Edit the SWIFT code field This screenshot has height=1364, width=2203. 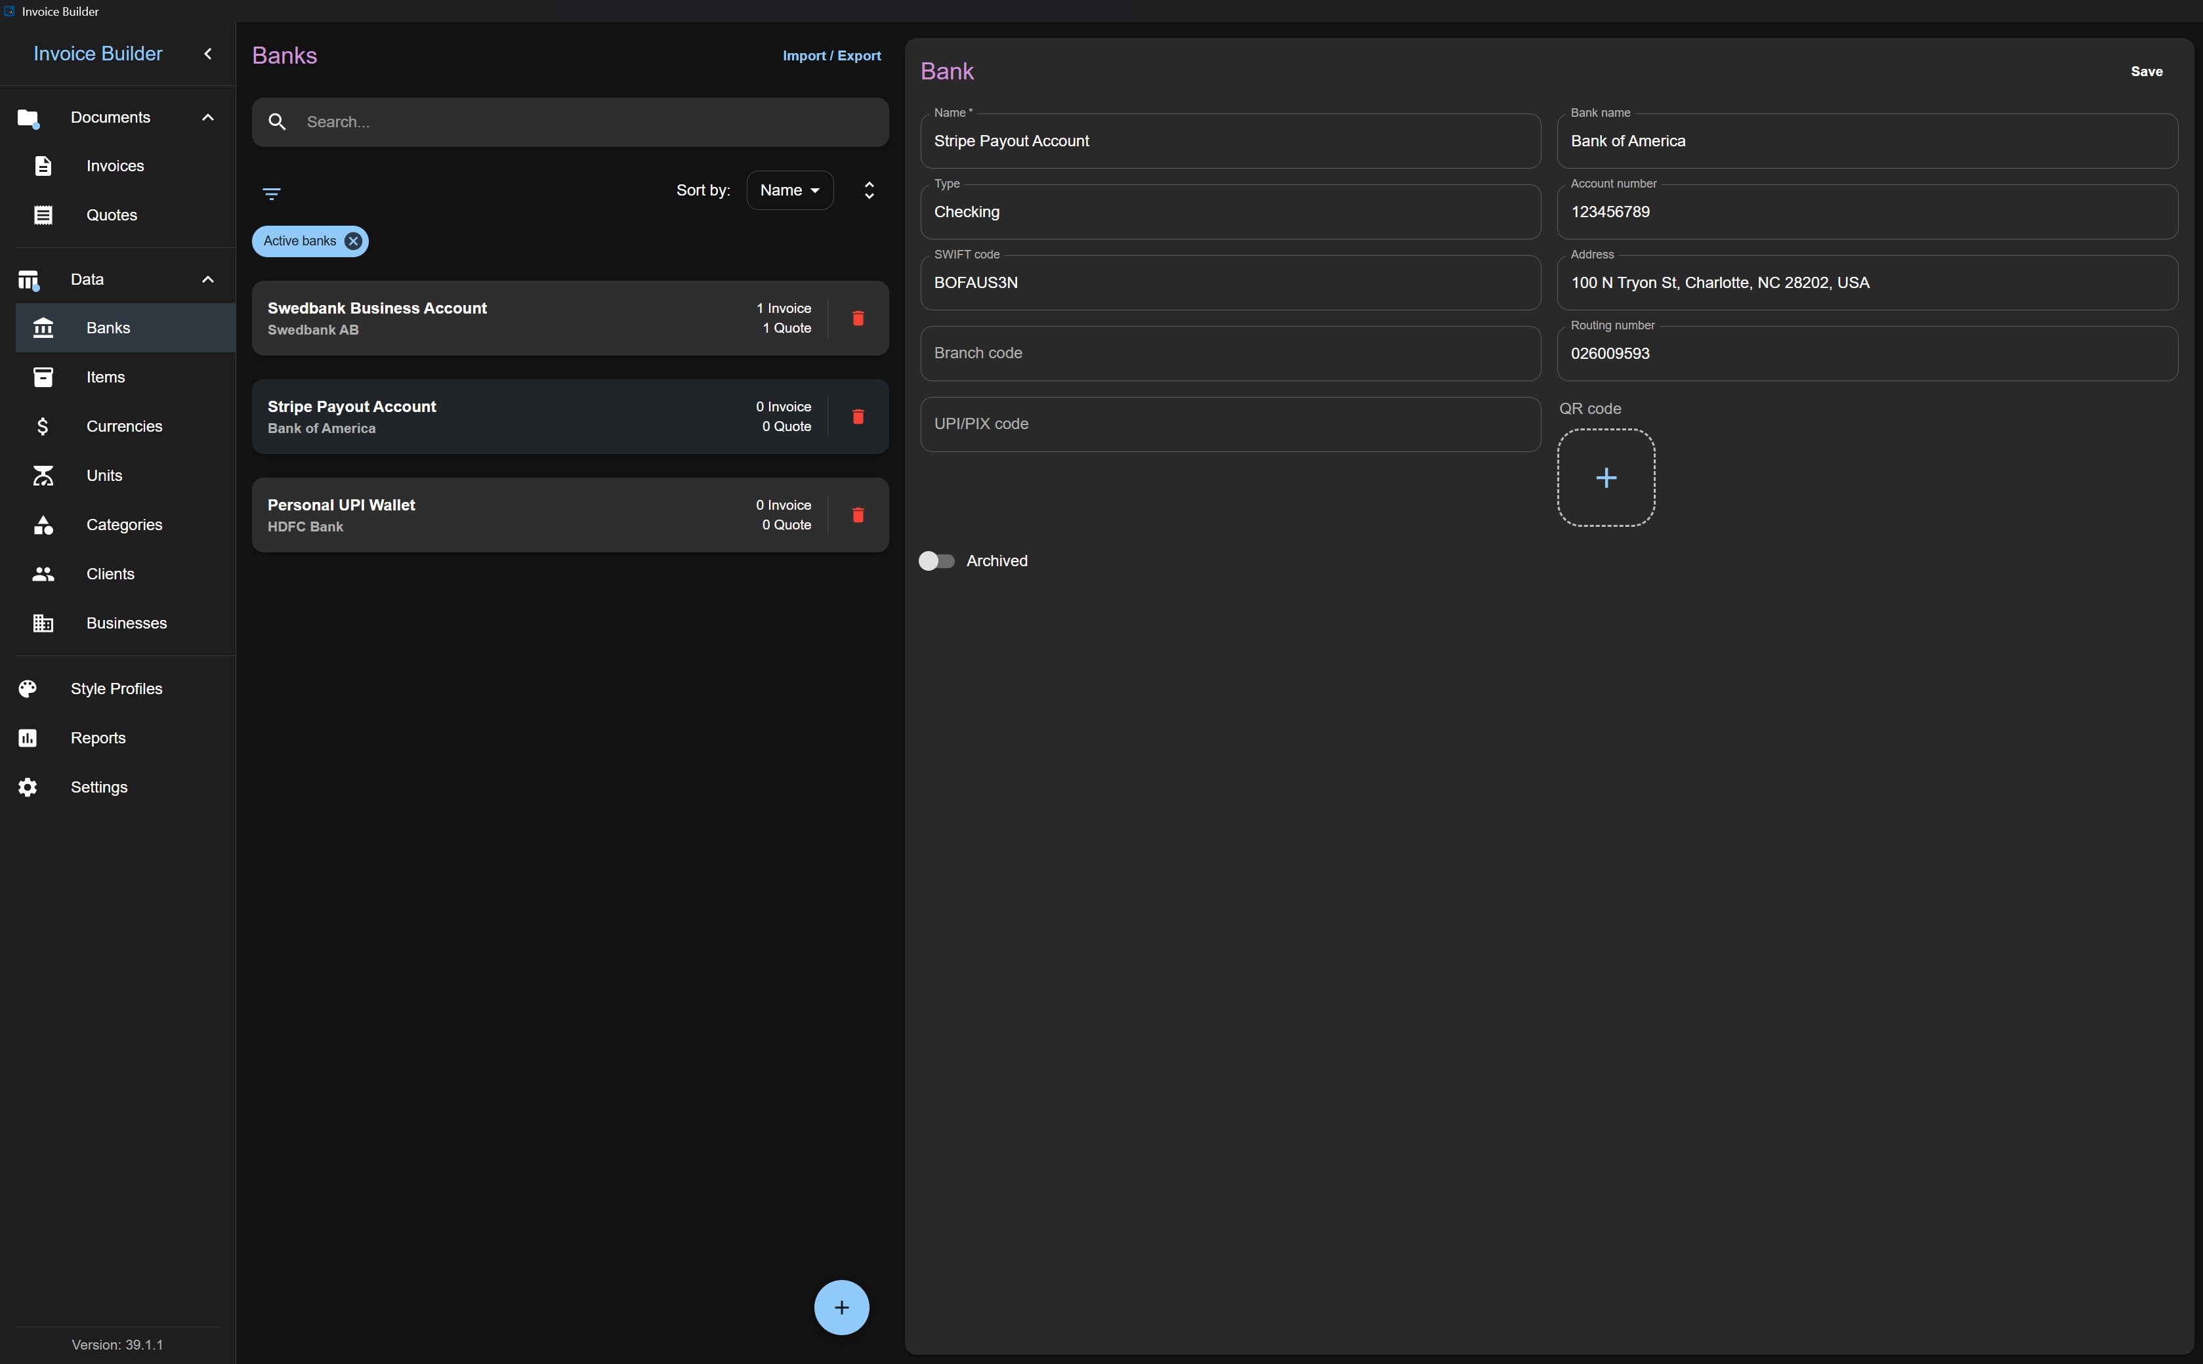tap(1230, 282)
